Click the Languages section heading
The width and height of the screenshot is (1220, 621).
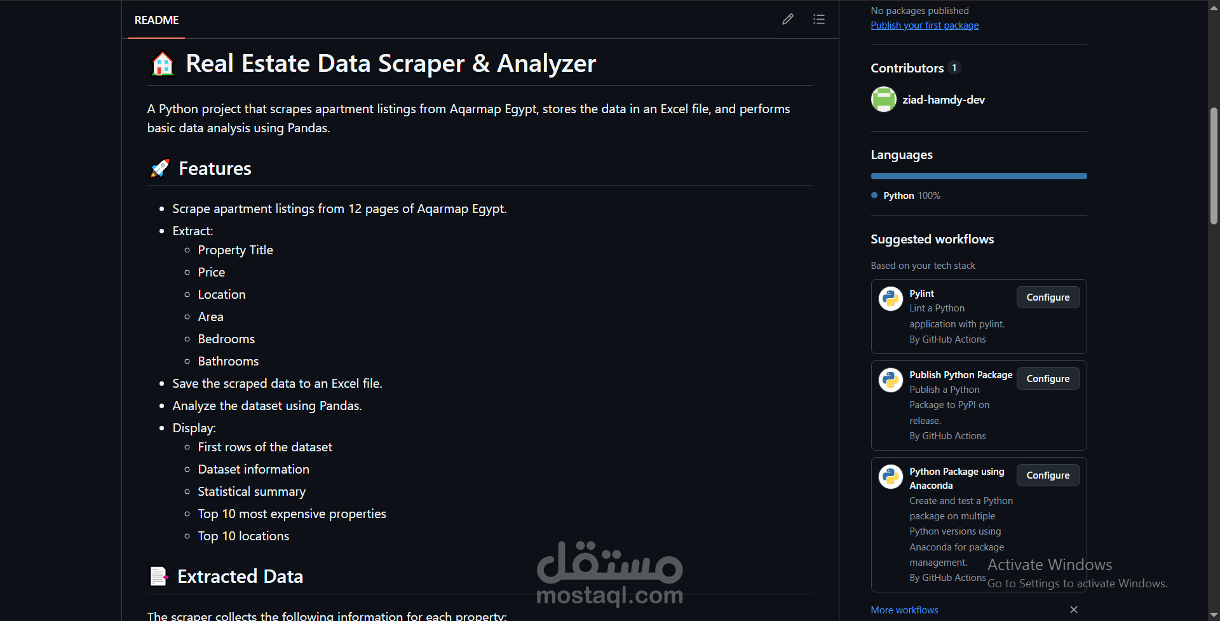[902, 155]
